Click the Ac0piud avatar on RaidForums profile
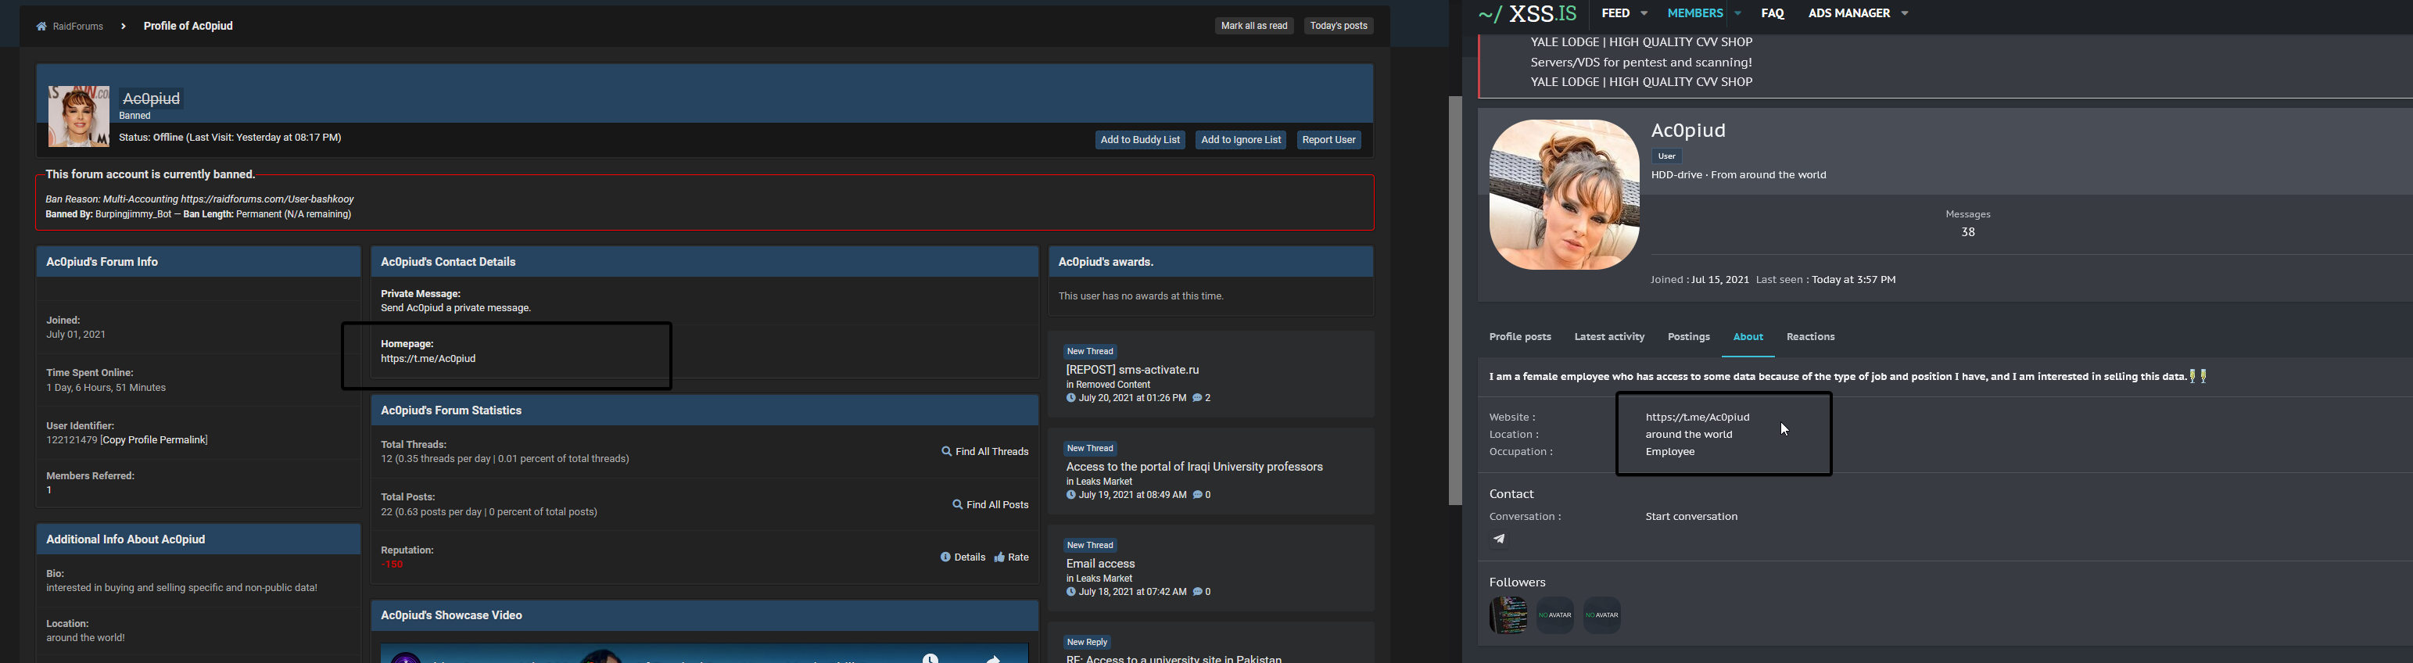The image size is (2413, 663). coord(79,116)
